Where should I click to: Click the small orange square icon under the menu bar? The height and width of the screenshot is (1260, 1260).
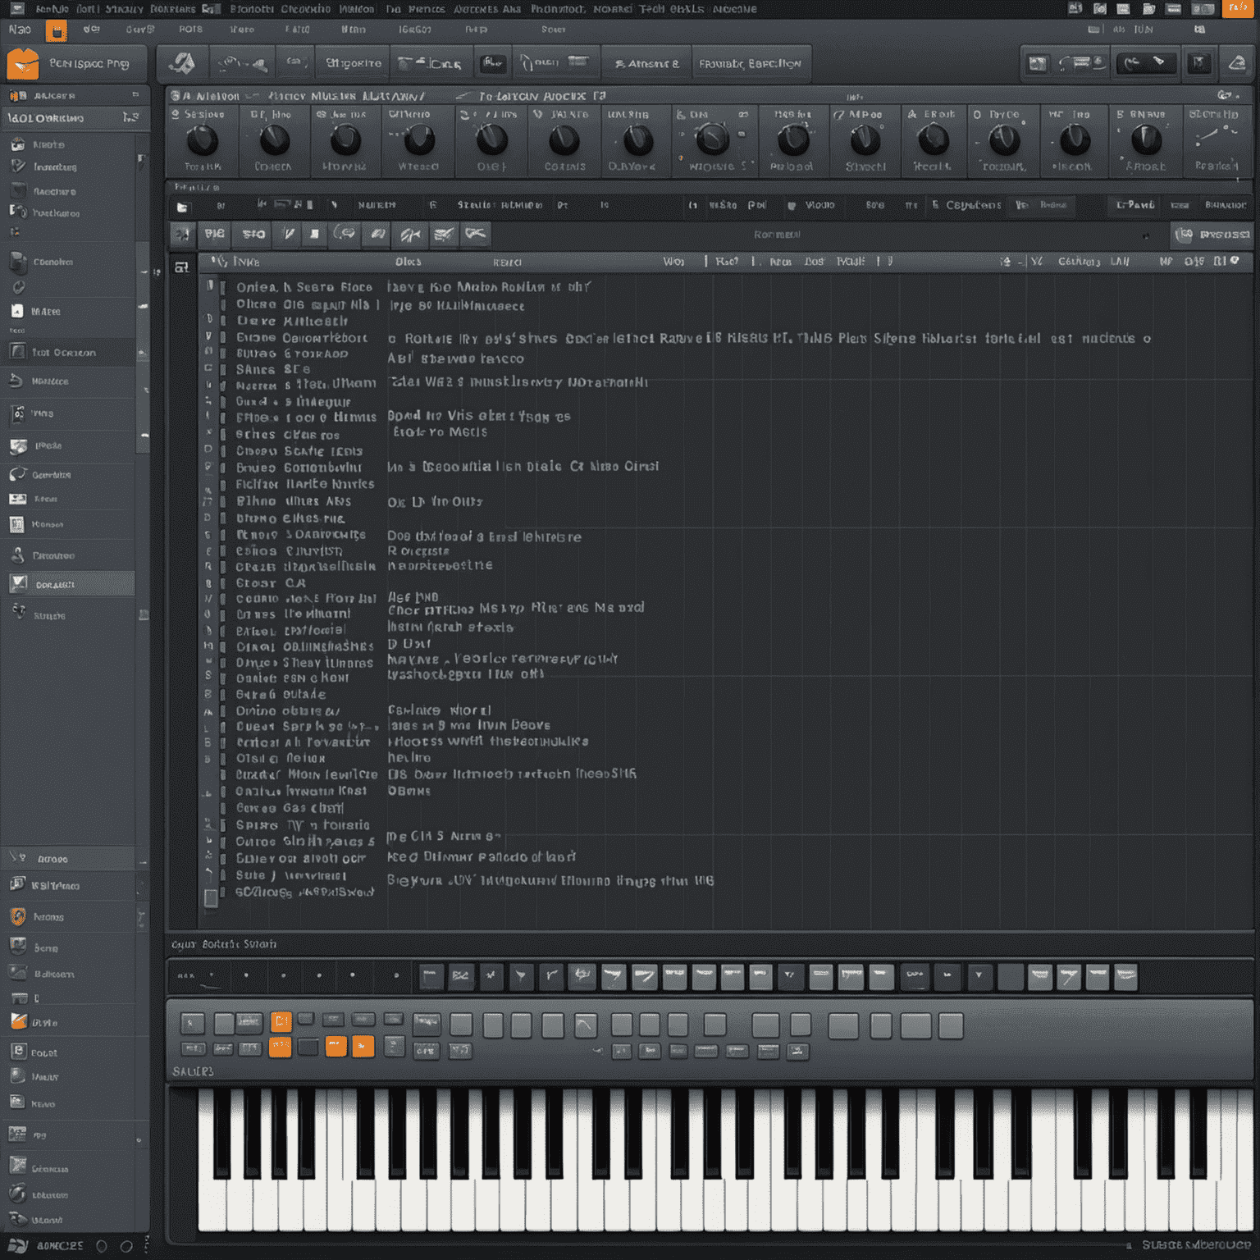tap(56, 31)
